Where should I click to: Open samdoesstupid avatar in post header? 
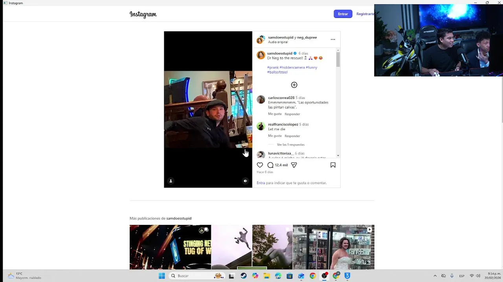click(x=260, y=40)
